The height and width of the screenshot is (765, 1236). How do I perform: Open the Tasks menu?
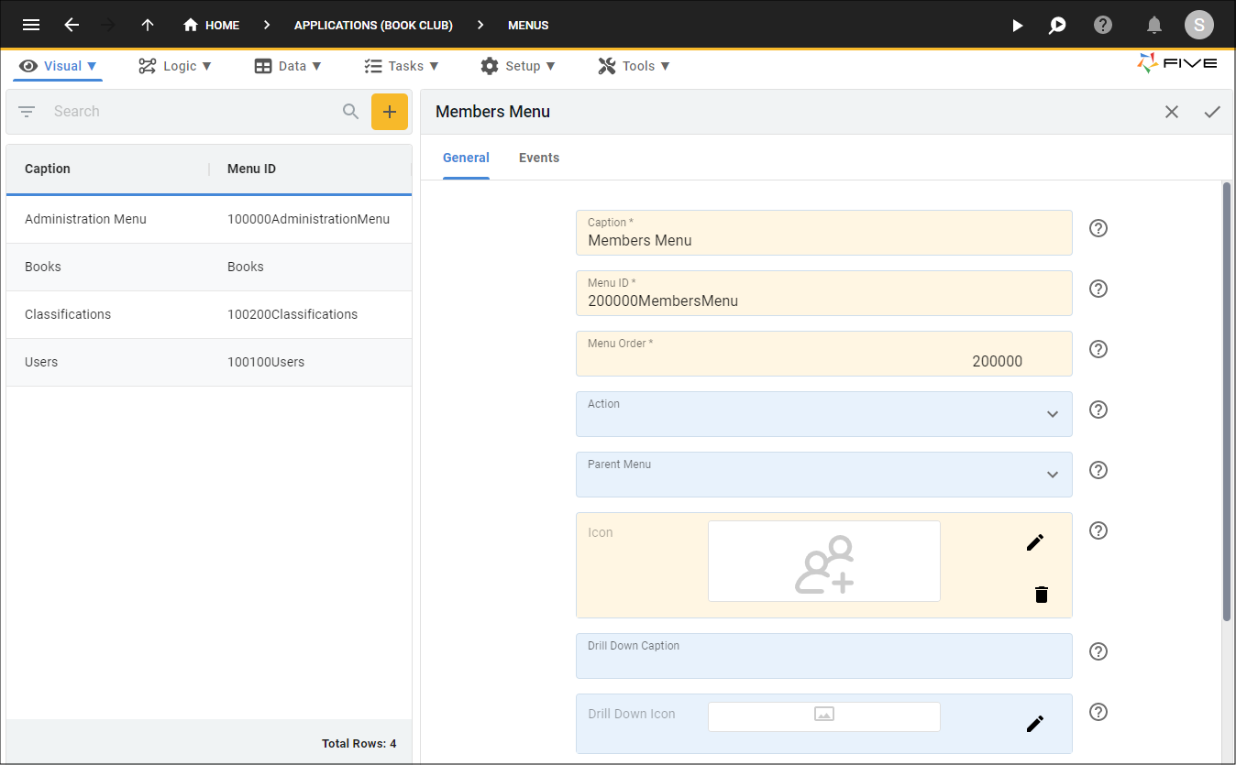(402, 66)
